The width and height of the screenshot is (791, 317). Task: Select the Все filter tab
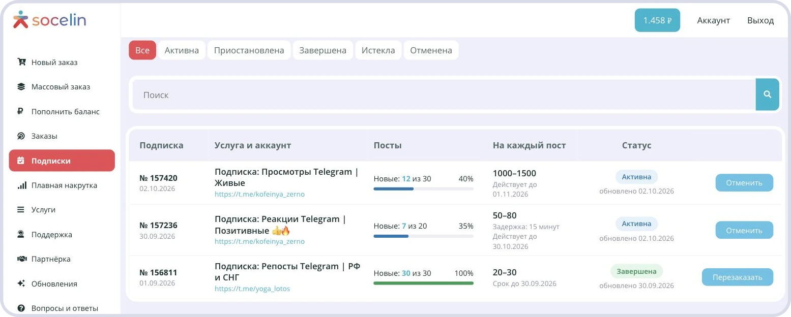pyautogui.click(x=142, y=50)
